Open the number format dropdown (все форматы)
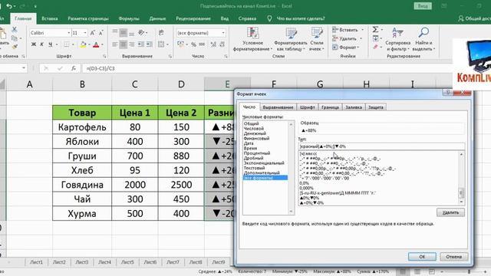 [223, 33]
